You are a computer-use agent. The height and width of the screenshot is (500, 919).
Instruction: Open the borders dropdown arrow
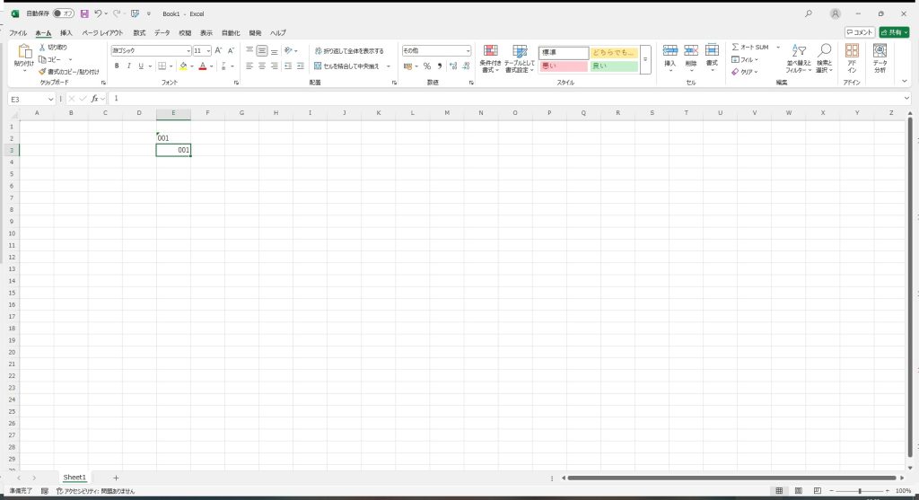pyautogui.click(x=171, y=66)
